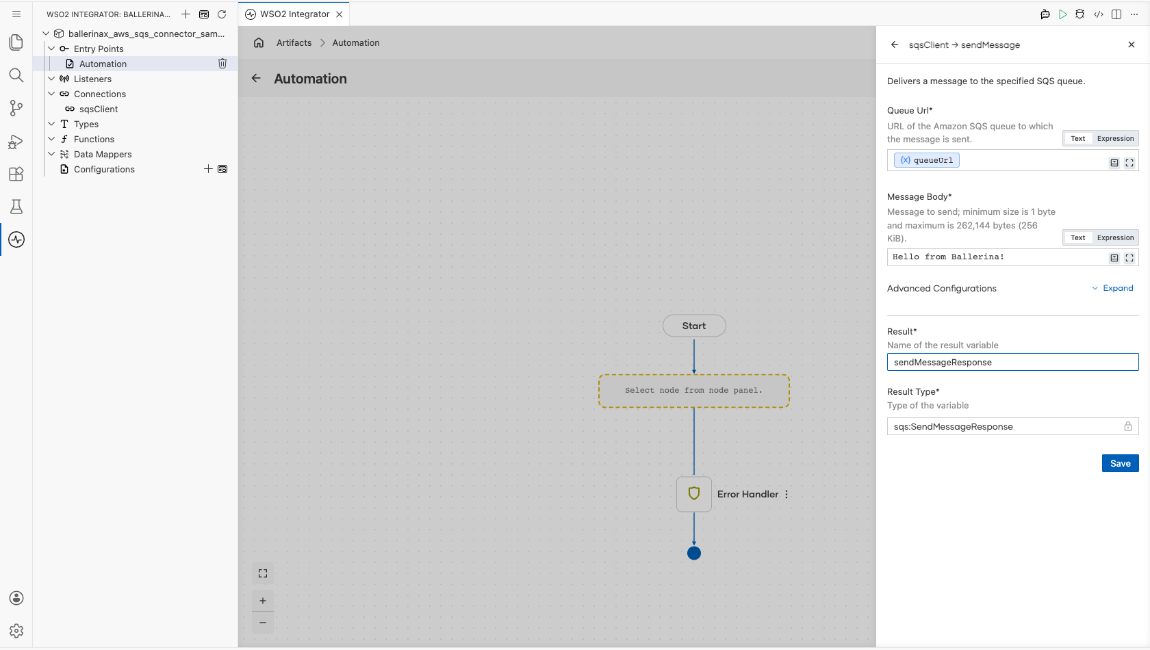Run the integration with the play icon
Image resolution: width=1150 pixels, height=650 pixels.
pyautogui.click(x=1063, y=14)
